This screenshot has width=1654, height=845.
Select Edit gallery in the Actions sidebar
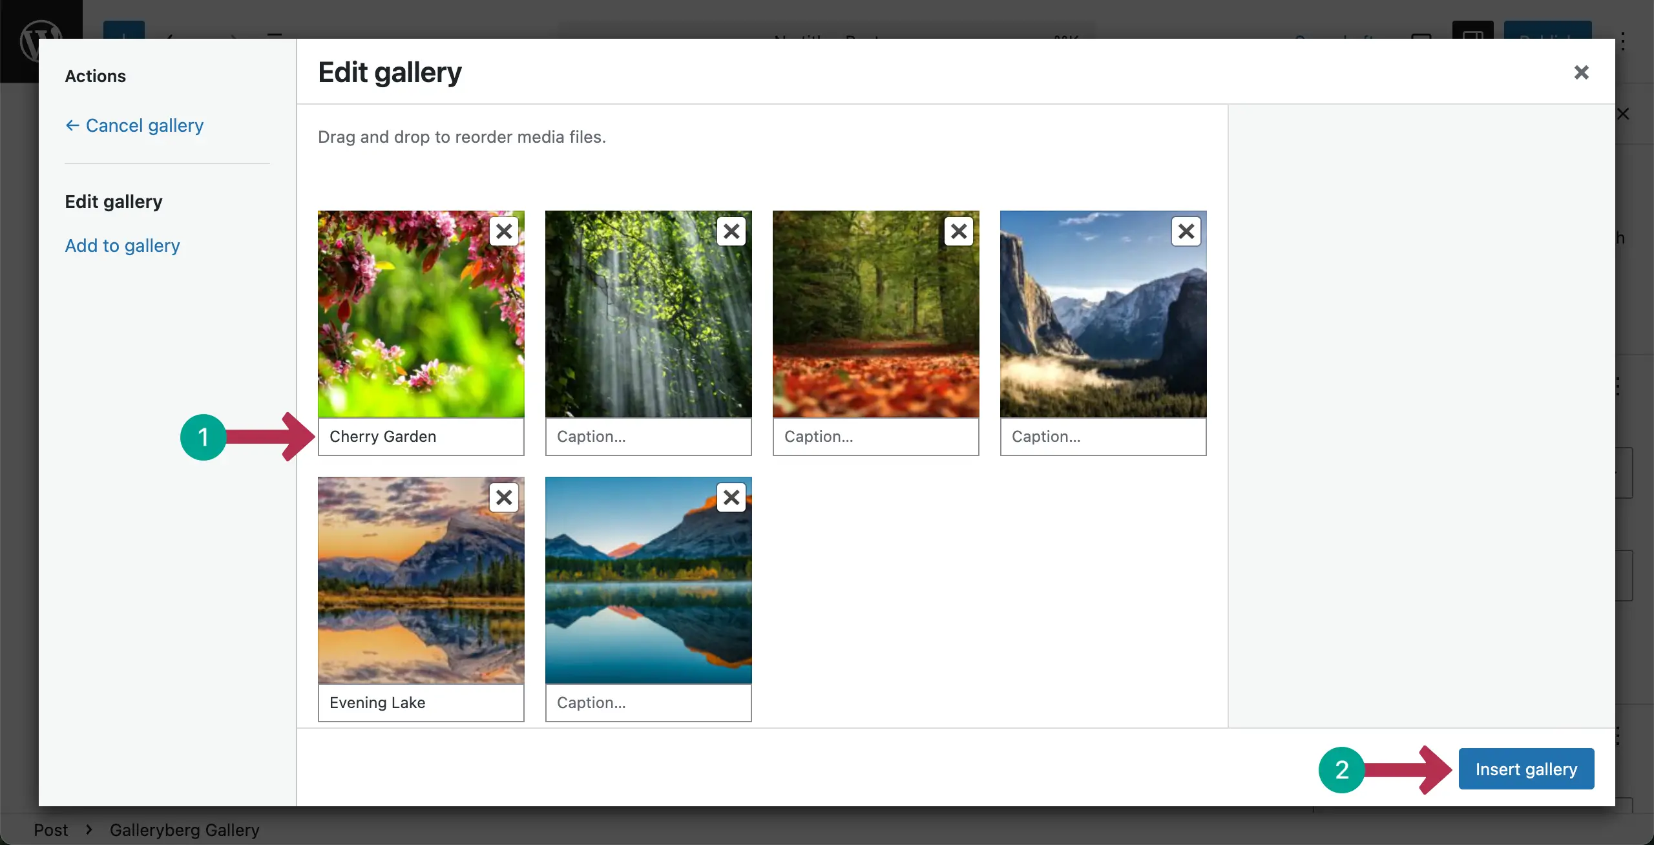tap(114, 202)
